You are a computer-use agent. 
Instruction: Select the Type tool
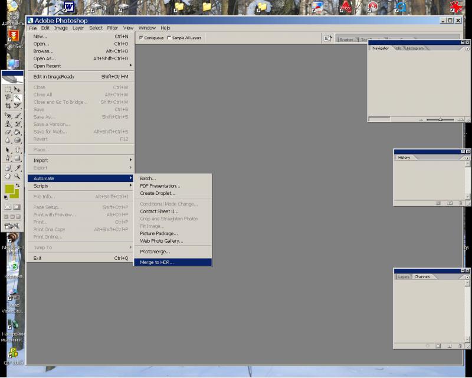[x=18, y=150]
